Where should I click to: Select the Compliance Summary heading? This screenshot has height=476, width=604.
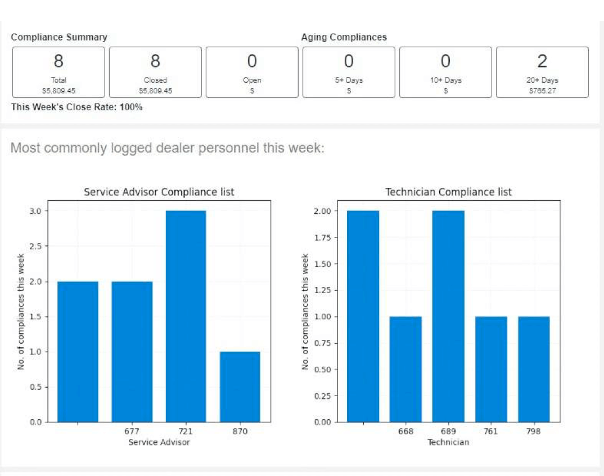pyautogui.click(x=58, y=37)
